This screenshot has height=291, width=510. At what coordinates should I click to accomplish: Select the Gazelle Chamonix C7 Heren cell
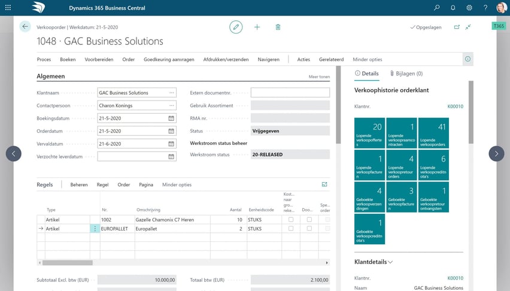pyautogui.click(x=172, y=220)
